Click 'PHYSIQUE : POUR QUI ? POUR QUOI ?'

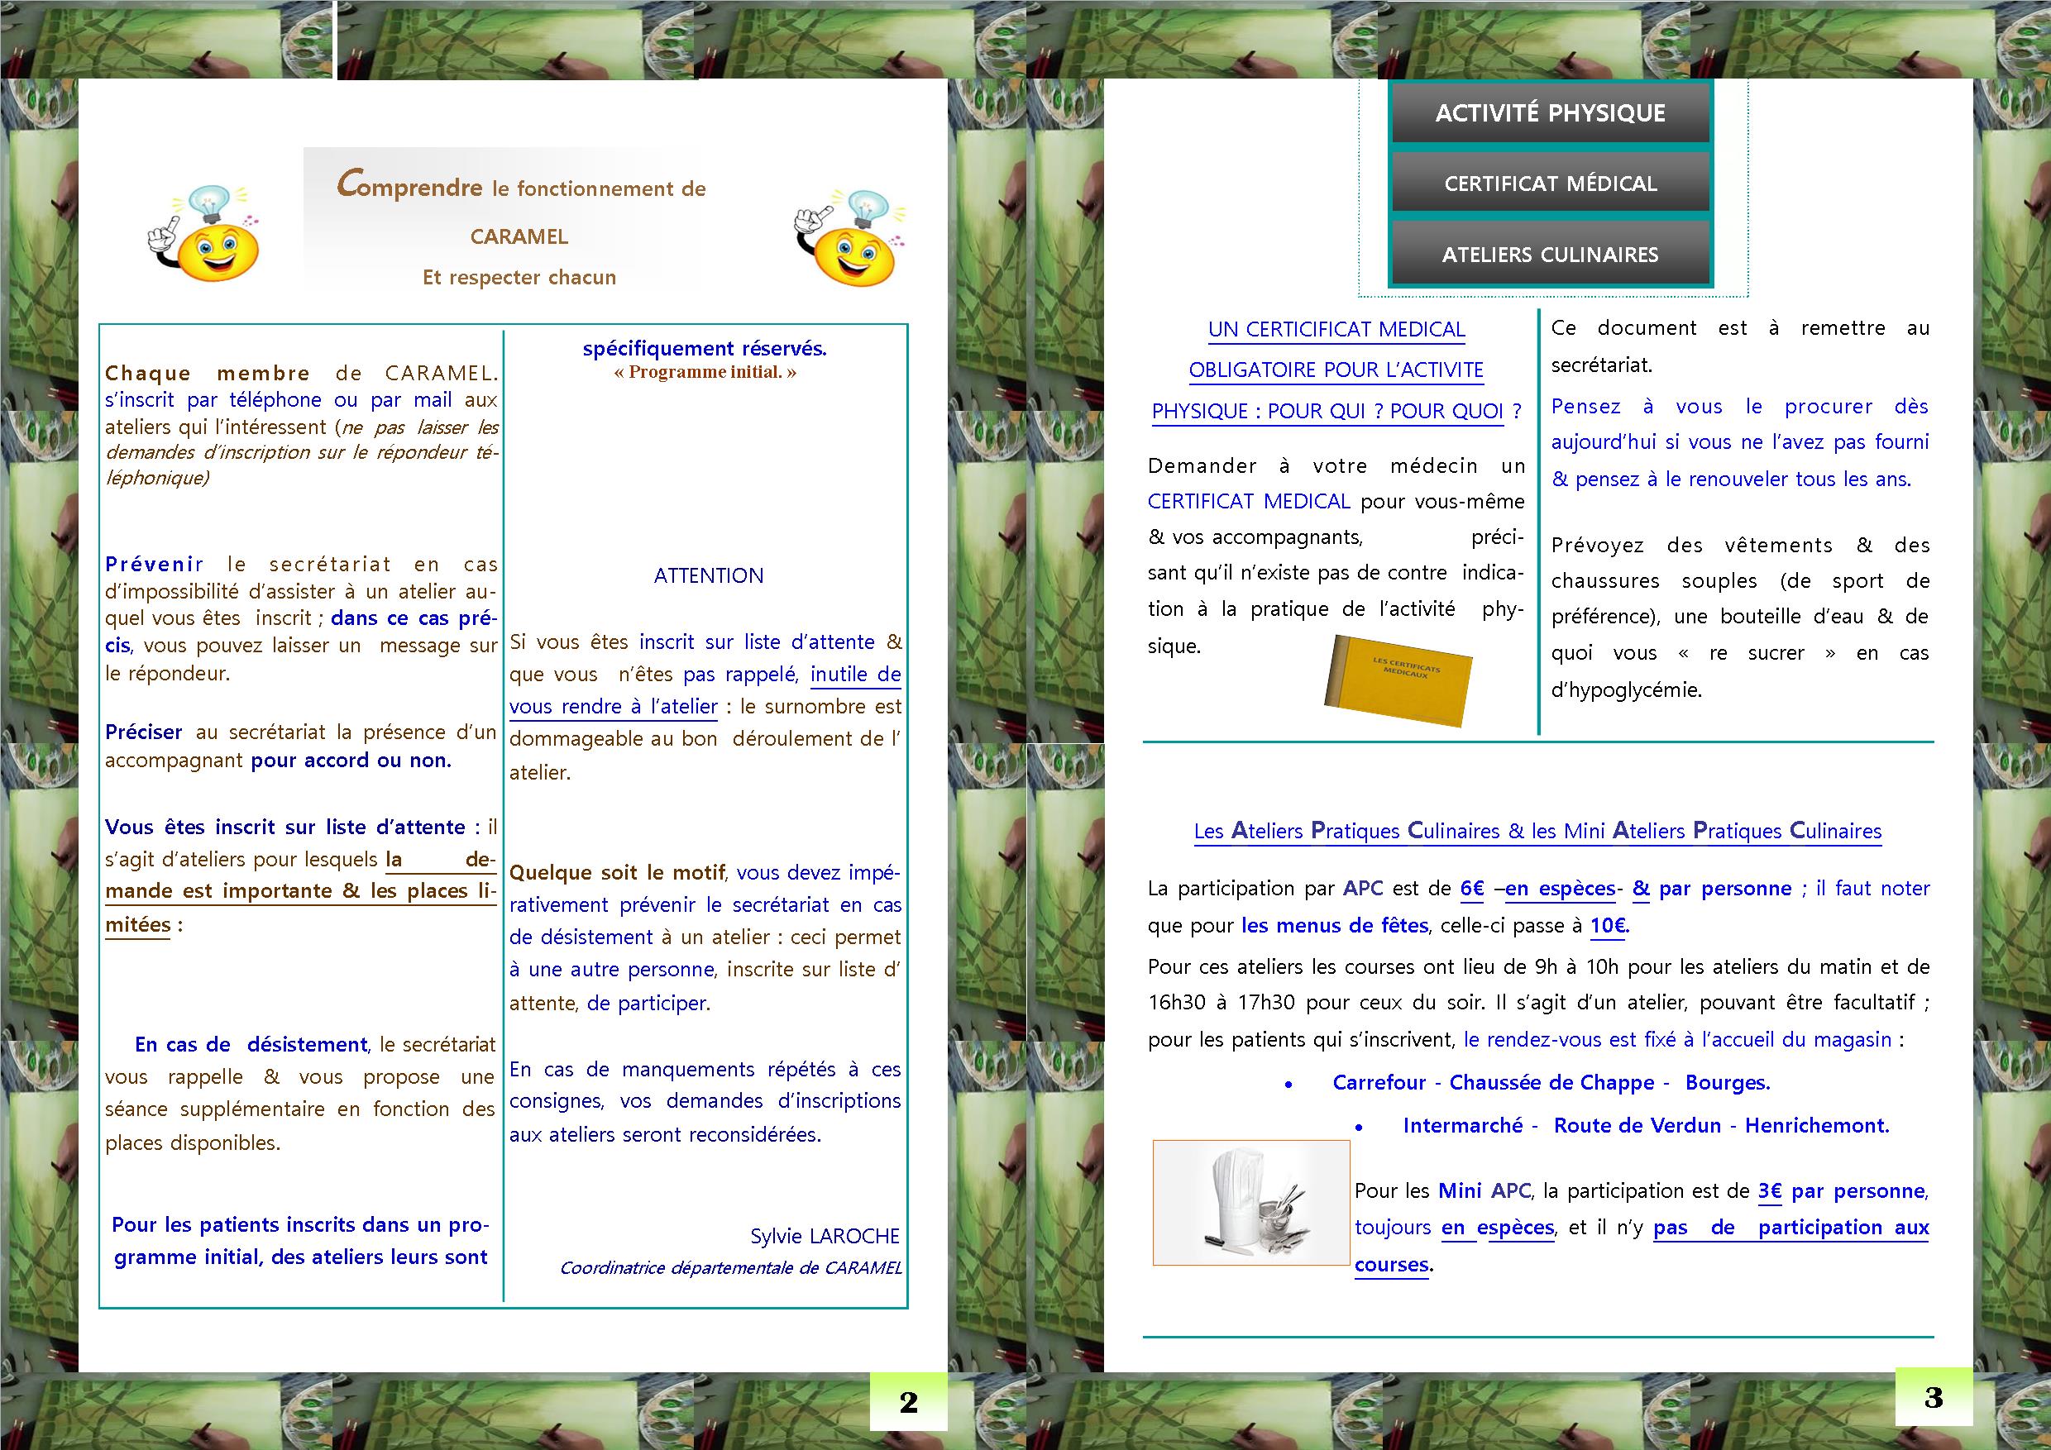click(1336, 411)
